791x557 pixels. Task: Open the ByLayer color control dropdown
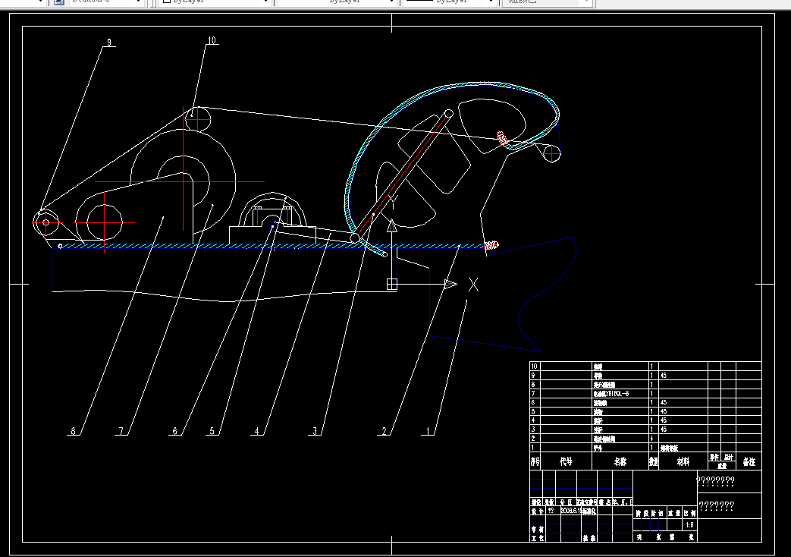click(x=266, y=2)
